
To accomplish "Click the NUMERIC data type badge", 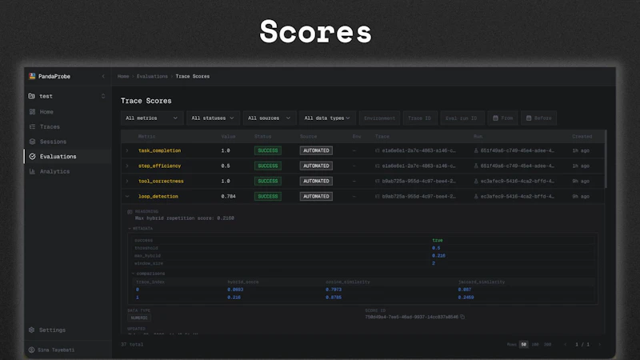I will pyautogui.click(x=139, y=318).
